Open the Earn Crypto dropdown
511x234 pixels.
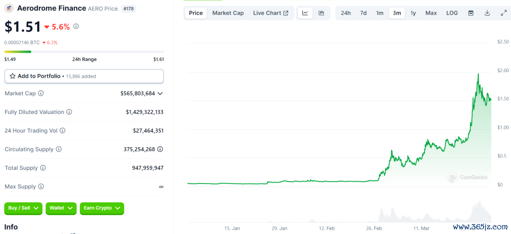coord(102,208)
